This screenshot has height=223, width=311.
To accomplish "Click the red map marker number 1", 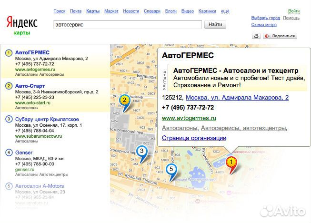I will coord(231,162).
